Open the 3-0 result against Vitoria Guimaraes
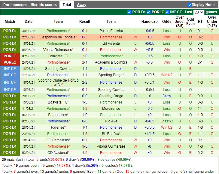Image resolution: width=219 pixels, height=174 pixels. (85, 146)
